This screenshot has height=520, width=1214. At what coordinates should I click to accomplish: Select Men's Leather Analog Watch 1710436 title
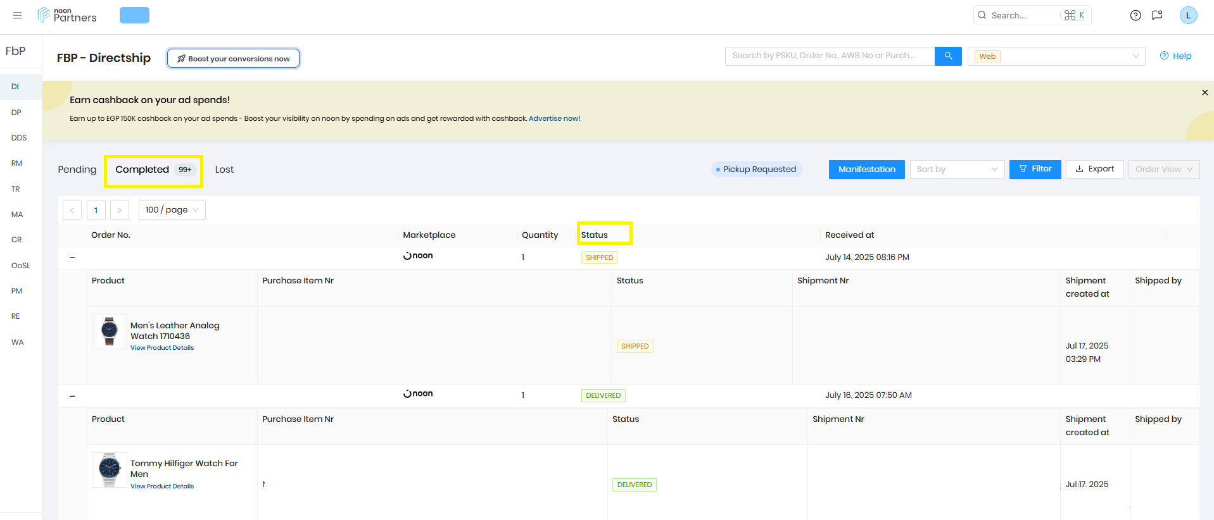(x=175, y=331)
